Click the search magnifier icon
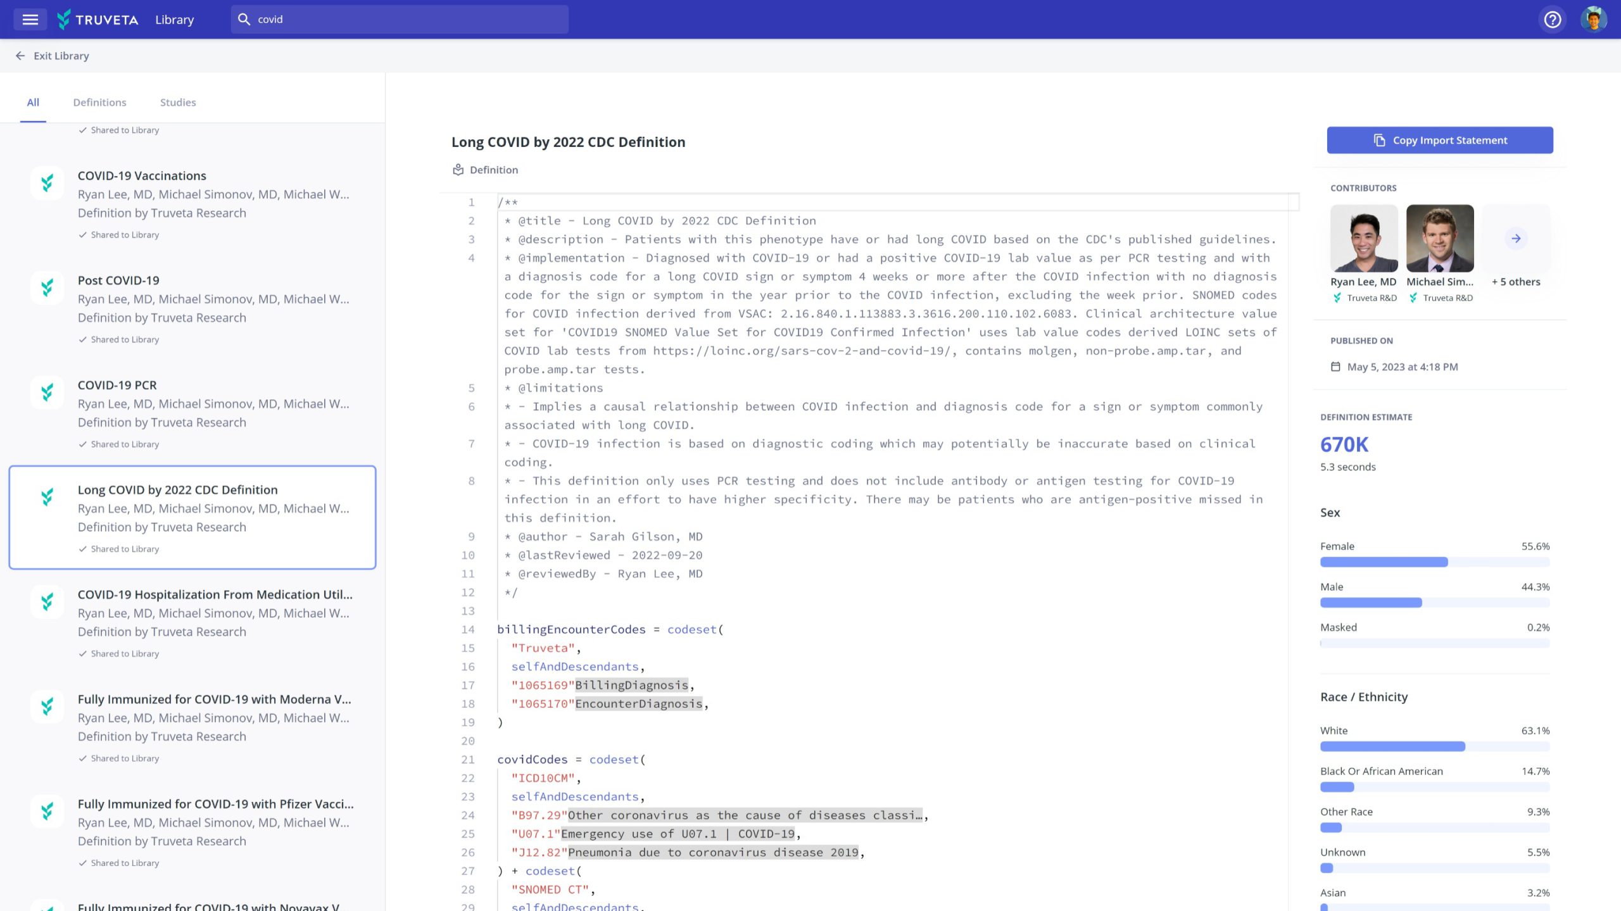The height and width of the screenshot is (911, 1621). 244,20
